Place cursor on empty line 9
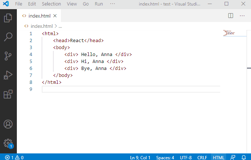The height and width of the screenshot is (160, 251). pyautogui.click(x=131, y=89)
